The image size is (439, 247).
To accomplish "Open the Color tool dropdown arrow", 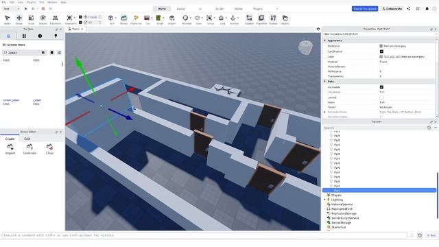I will 202,18.
